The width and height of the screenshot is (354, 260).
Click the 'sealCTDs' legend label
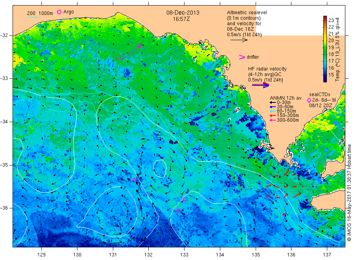coord(320,95)
